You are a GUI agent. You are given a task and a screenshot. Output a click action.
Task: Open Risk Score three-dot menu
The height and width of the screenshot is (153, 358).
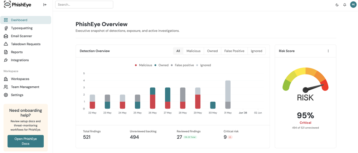tap(328, 51)
